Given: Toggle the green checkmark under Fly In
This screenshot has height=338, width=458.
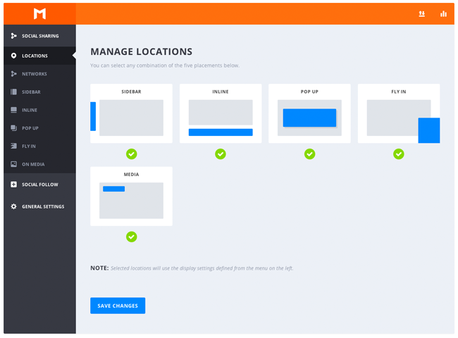Looking at the screenshot, I should coord(399,154).
